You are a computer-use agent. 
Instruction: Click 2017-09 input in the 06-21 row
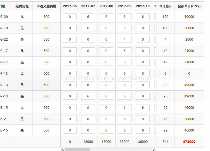point(124,119)
